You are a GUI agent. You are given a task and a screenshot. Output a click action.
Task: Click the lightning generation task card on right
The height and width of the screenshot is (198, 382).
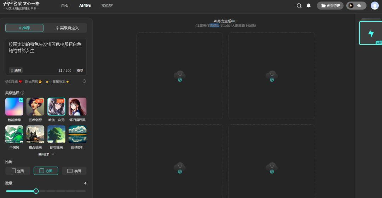coord(370,33)
